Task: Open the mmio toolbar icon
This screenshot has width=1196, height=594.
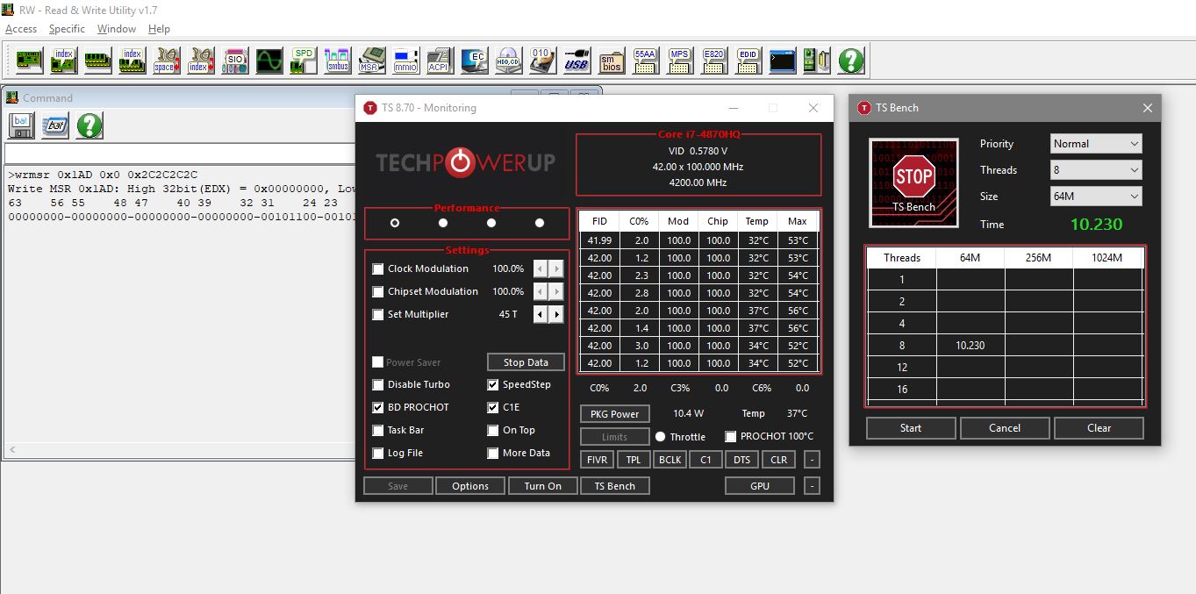Action: [x=405, y=61]
